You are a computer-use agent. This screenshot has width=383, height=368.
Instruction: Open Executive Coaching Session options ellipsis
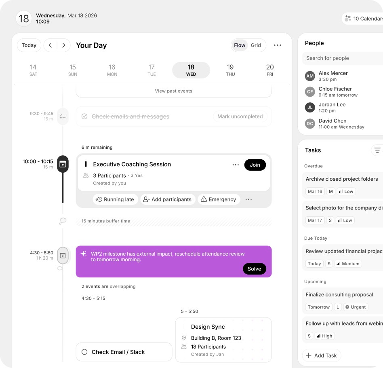pos(236,165)
